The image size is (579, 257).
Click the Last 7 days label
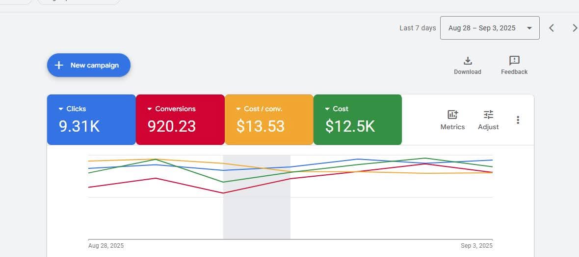(418, 28)
